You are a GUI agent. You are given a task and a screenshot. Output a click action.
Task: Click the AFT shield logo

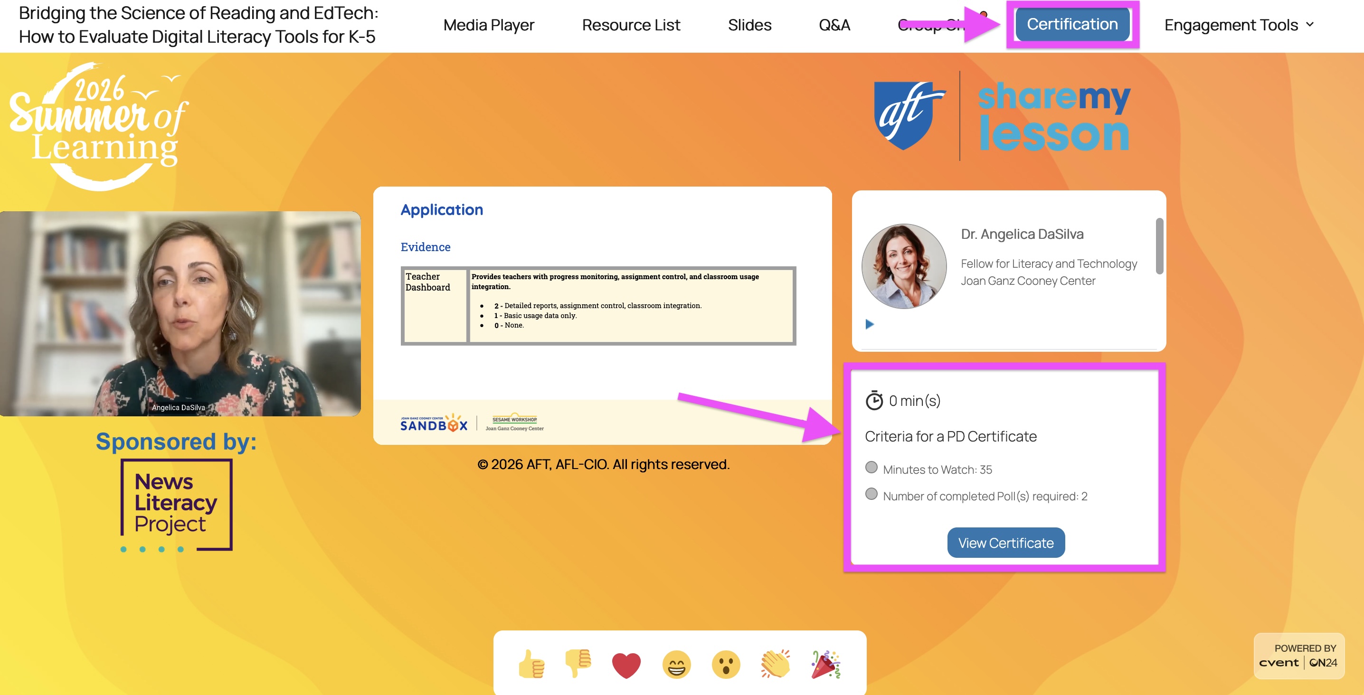click(x=909, y=115)
